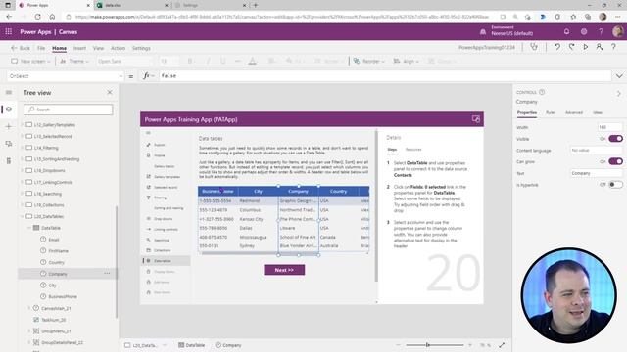Click the App checker stethoscope icon

point(534,47)
